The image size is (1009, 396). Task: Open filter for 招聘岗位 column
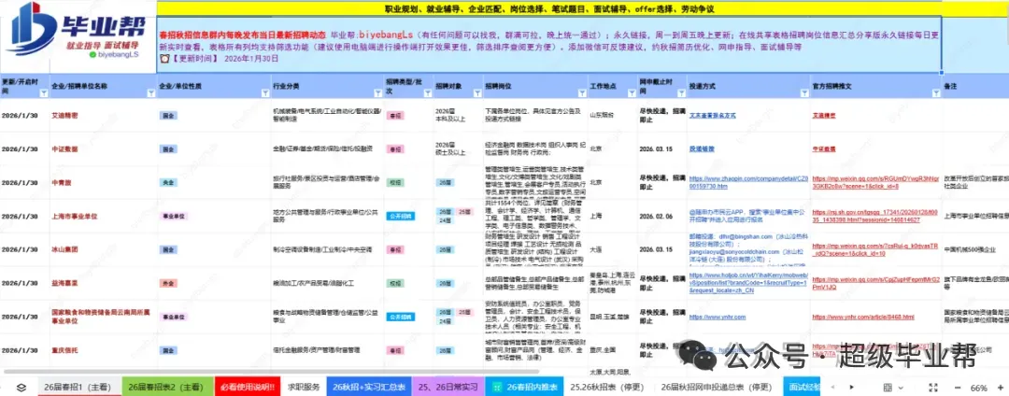(580, 93)
